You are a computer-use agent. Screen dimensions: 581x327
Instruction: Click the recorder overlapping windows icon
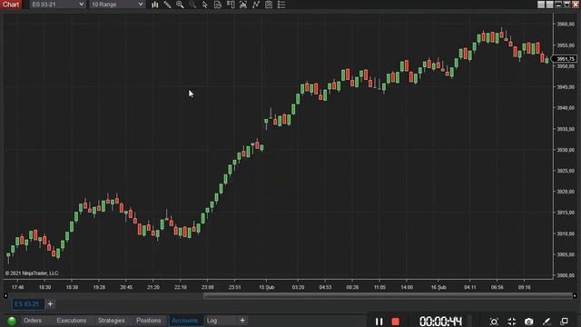(x=564, y=321)
